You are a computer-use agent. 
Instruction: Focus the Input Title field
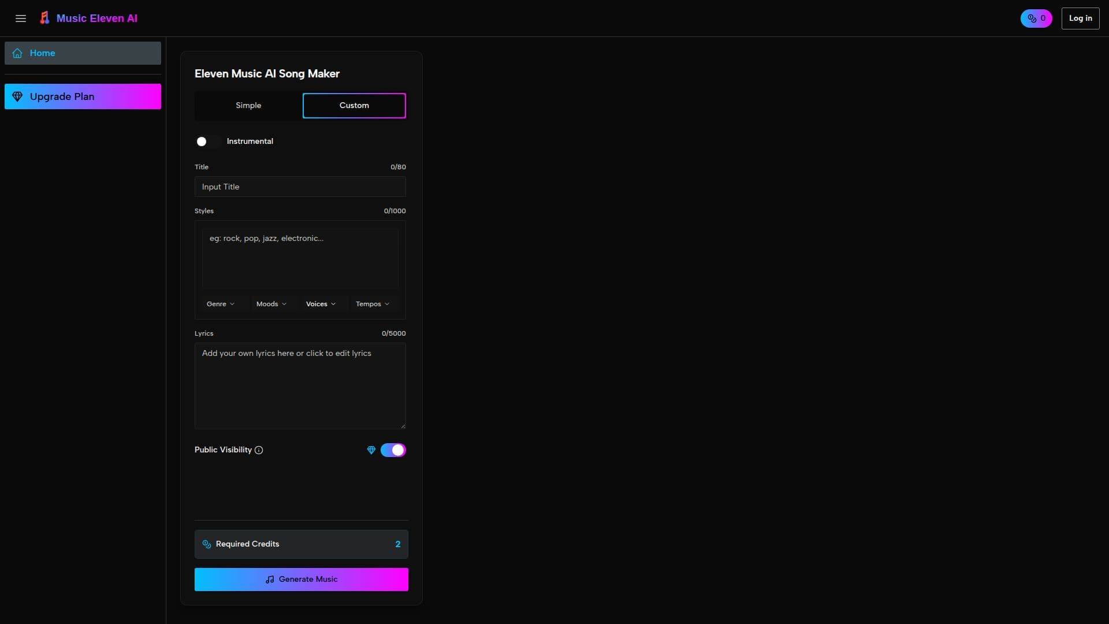tap(300, 187)
